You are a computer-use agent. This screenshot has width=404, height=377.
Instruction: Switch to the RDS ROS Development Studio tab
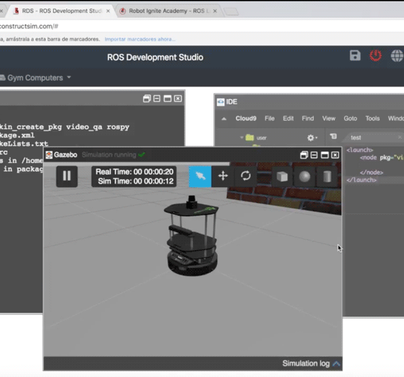pyautogui.click(x=62, y=11)
